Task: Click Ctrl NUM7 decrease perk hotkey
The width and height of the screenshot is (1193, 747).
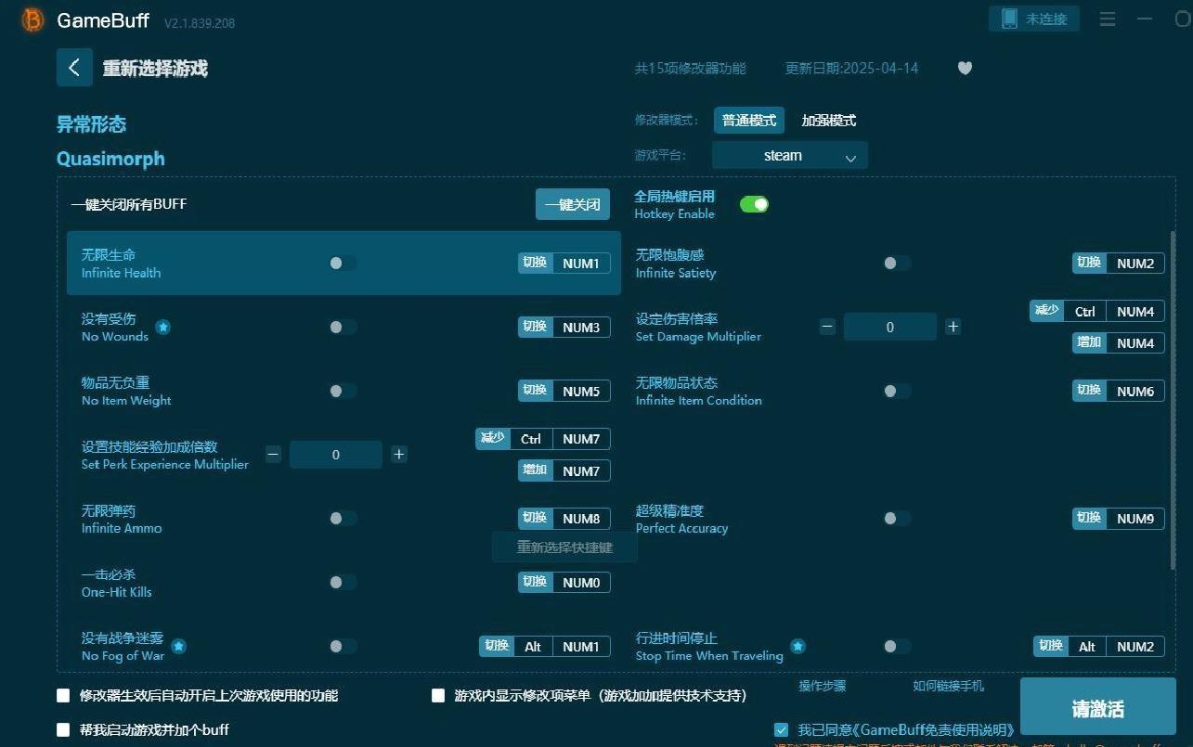Action: (x=543, y=439)
